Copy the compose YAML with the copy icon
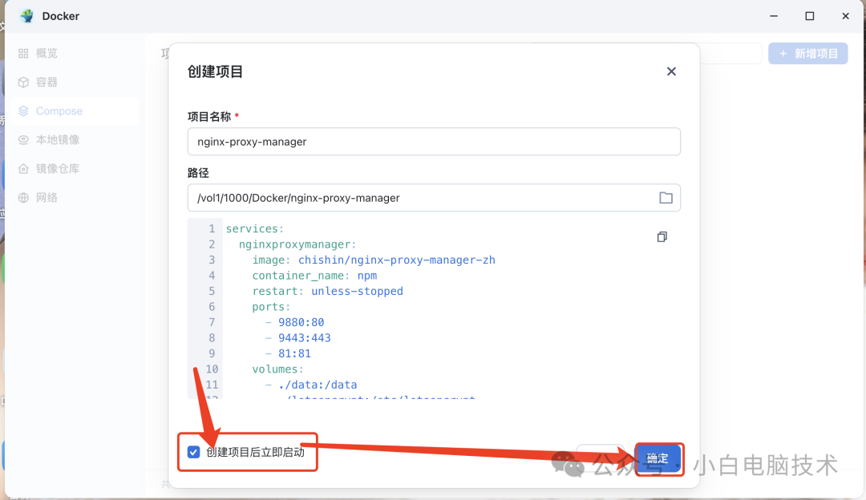 [x=662, y=236]
